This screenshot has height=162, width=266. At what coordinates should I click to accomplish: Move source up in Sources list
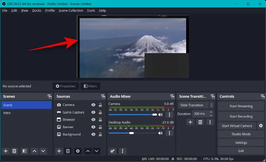[x=88, y=151]
